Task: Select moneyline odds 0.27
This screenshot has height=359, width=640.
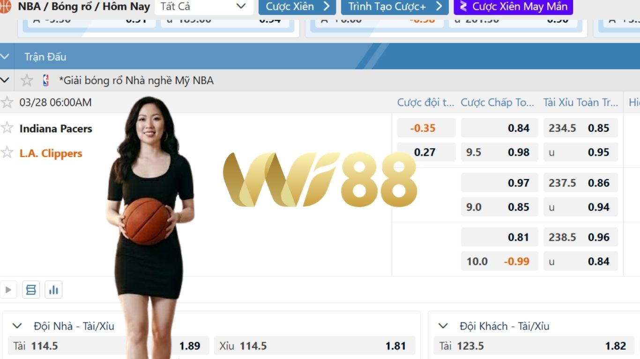Action: [x=426, y=152]
